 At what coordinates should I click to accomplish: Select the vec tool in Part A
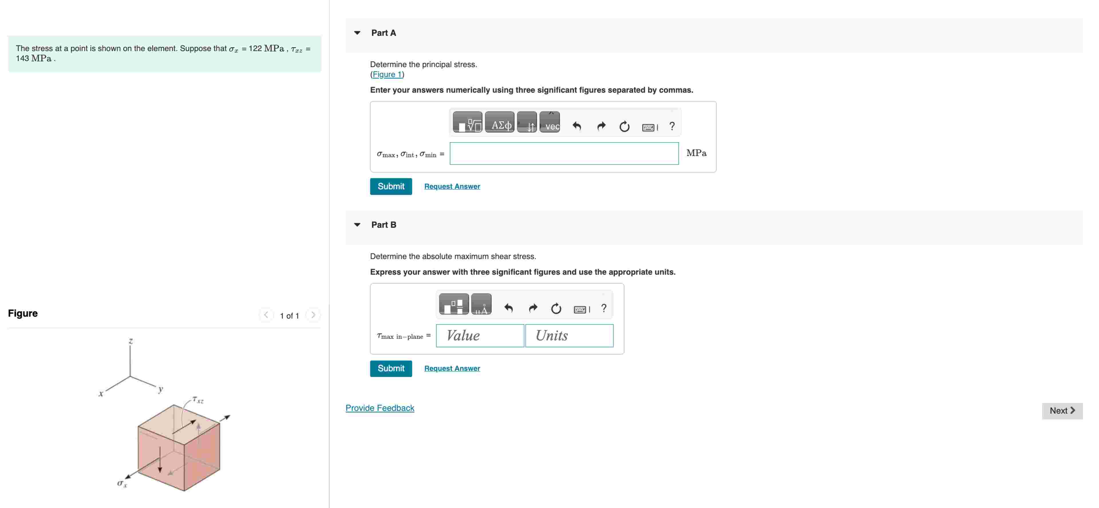(549, 122)
